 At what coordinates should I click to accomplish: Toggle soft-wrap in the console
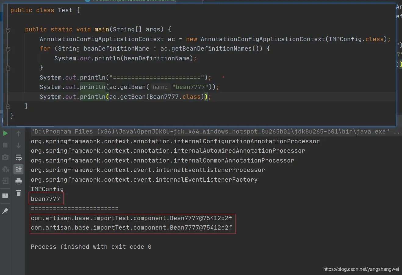point(19,157)
